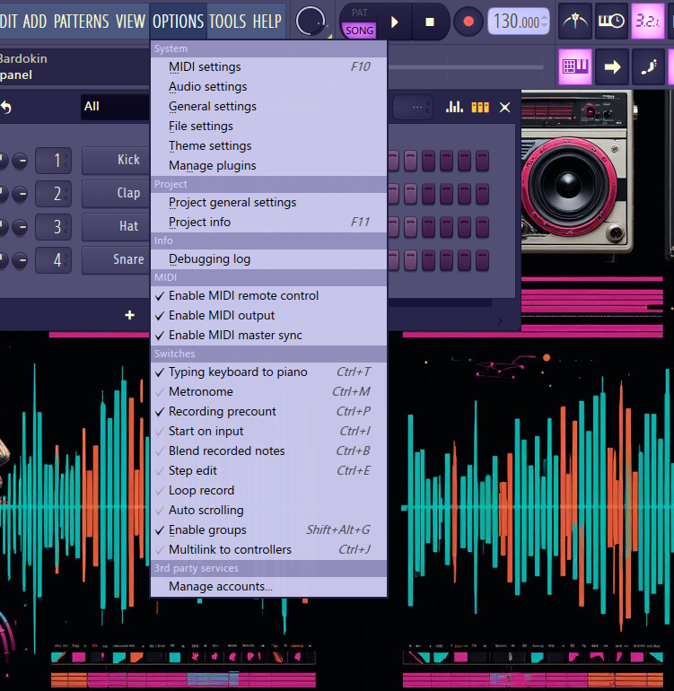Open the HELP menu
The height and width of the screenshot is (691, 674).
coord(267,22)
